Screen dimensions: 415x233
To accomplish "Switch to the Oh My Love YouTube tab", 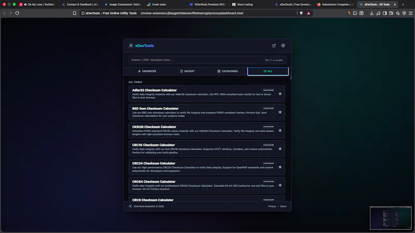I will (38, 5).
